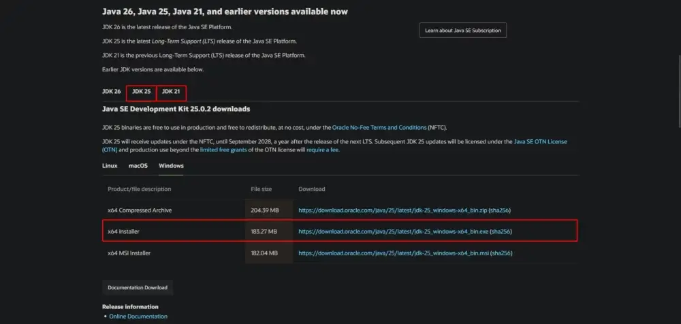Open the JDK 21 tab
The image size is (681, 324).
pos(171,91)
